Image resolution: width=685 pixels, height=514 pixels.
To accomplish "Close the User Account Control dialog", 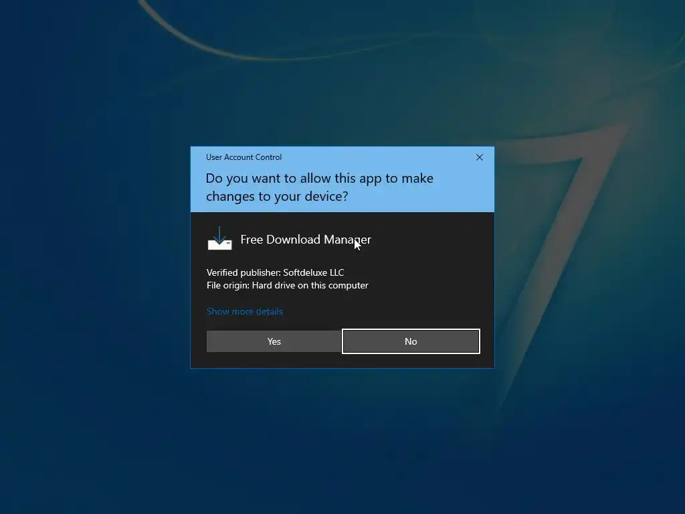I will click(479, 157).
